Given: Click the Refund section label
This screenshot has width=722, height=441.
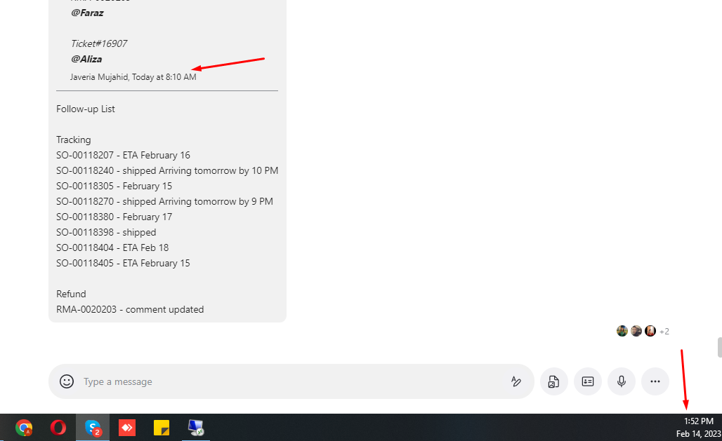Looking at the screenshot, I should pos(71,294).
